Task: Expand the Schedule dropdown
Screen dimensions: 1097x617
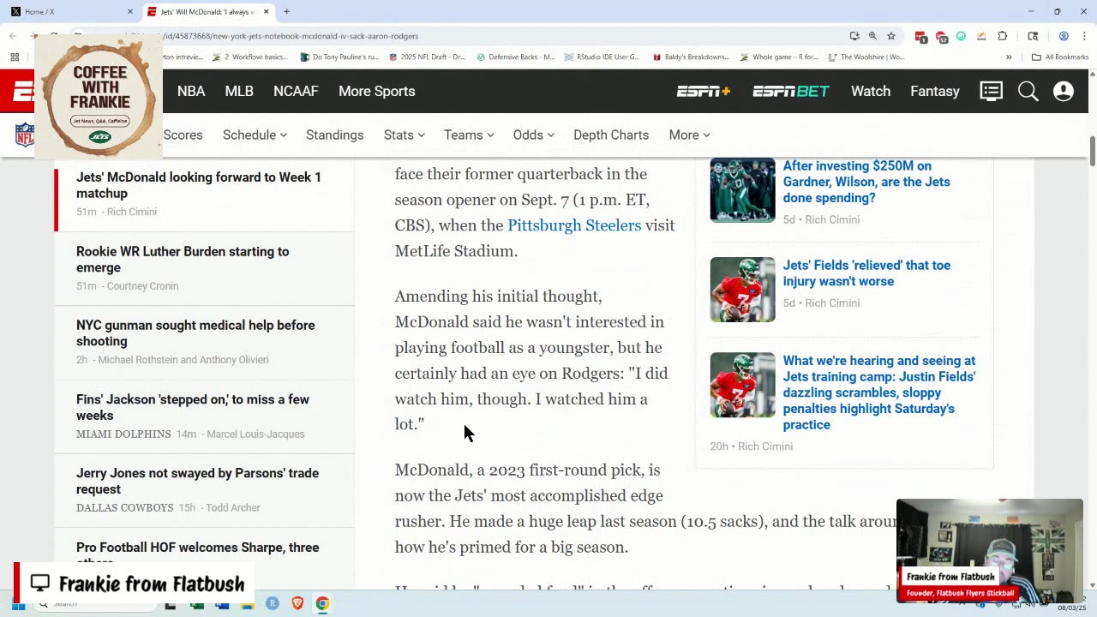Action: pyautogui.click(x=255, y=135)
